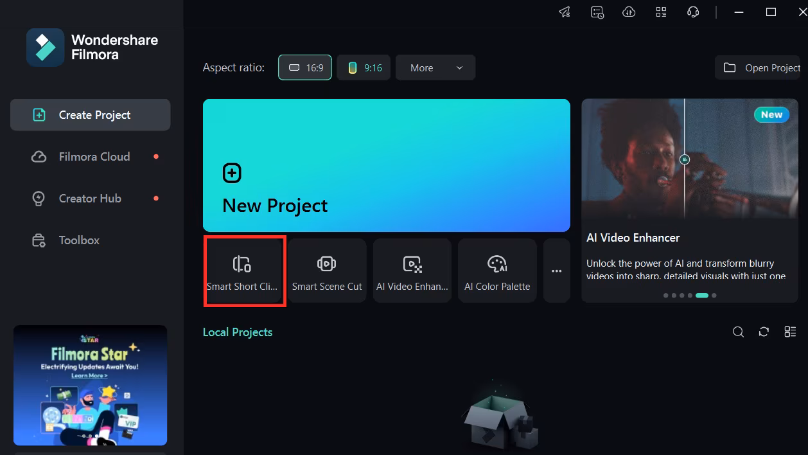Contact support via the headset icon
This screenshot has width=808, height=455.
[x=693, y=12]
